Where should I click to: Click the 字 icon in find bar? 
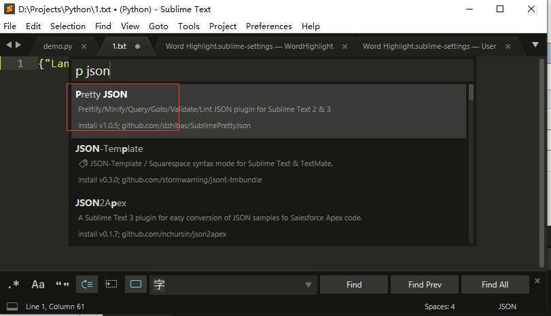pos(159,284)
